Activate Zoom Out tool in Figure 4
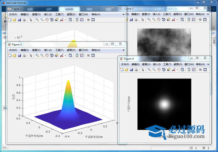218x152 pixels. point(154,70)
